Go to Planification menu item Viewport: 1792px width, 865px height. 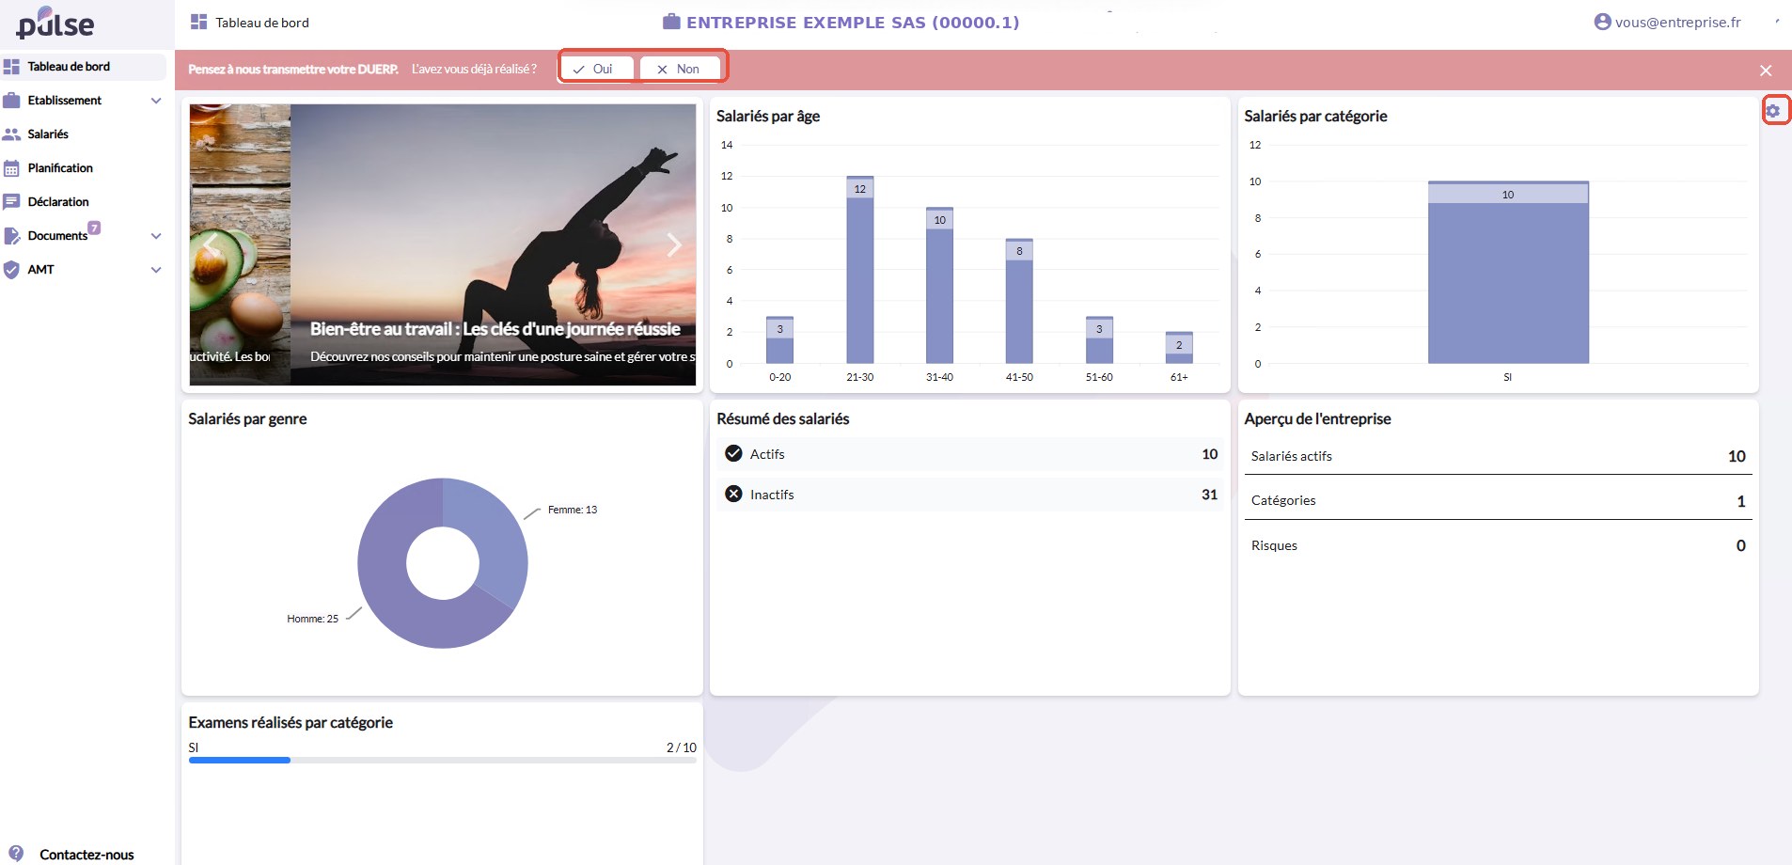(x=84, y=168)
